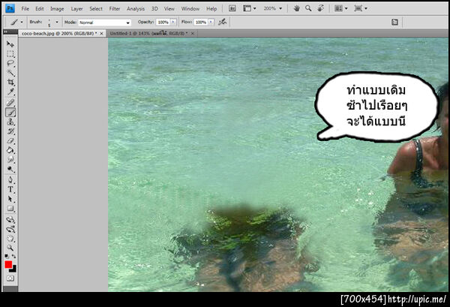Select the Crop tool
Viewport: 450px width, 307px height.
(10, 83)
